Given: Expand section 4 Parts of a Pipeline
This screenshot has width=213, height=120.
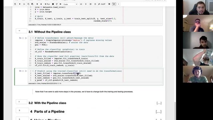Looking at the screenshot, I should (19, 110).
